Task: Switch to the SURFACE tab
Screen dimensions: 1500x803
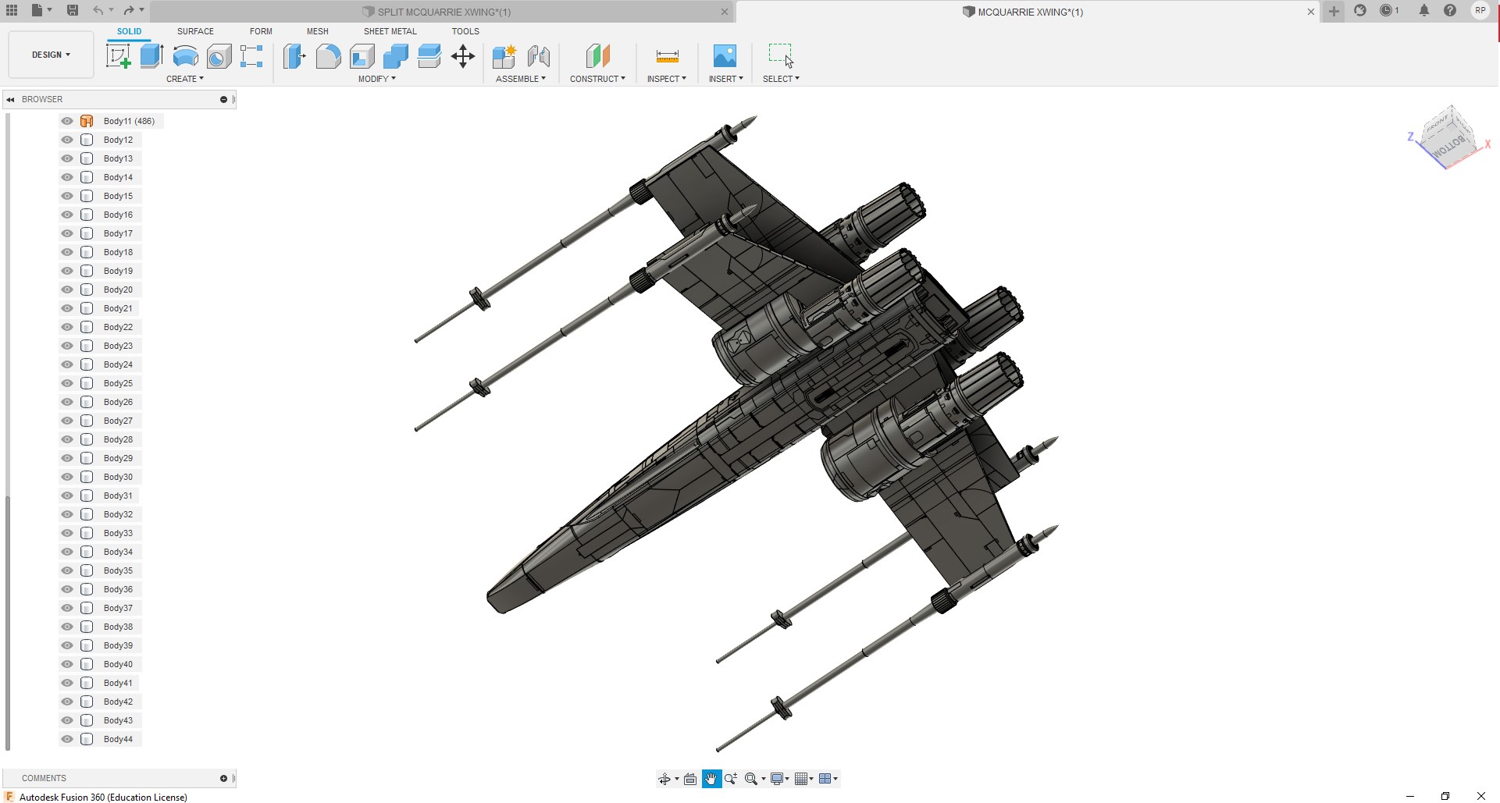Action: tap(195, 31)
